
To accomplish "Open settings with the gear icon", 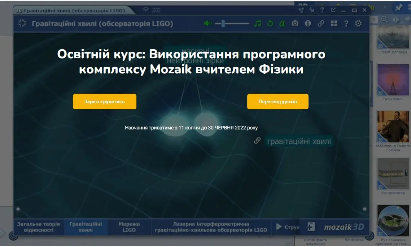I will tap(358, 23).
